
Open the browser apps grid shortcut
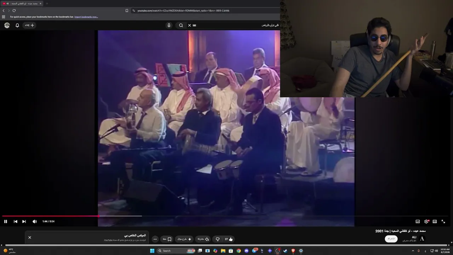point(4,17)
